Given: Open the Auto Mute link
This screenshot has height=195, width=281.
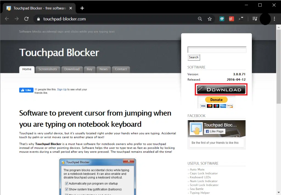Looking at the screenshot, I should [x=197, y=169].
